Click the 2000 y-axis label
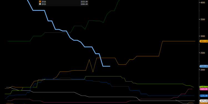This screenshot has height=104, width=208. (x=202, y=70)
